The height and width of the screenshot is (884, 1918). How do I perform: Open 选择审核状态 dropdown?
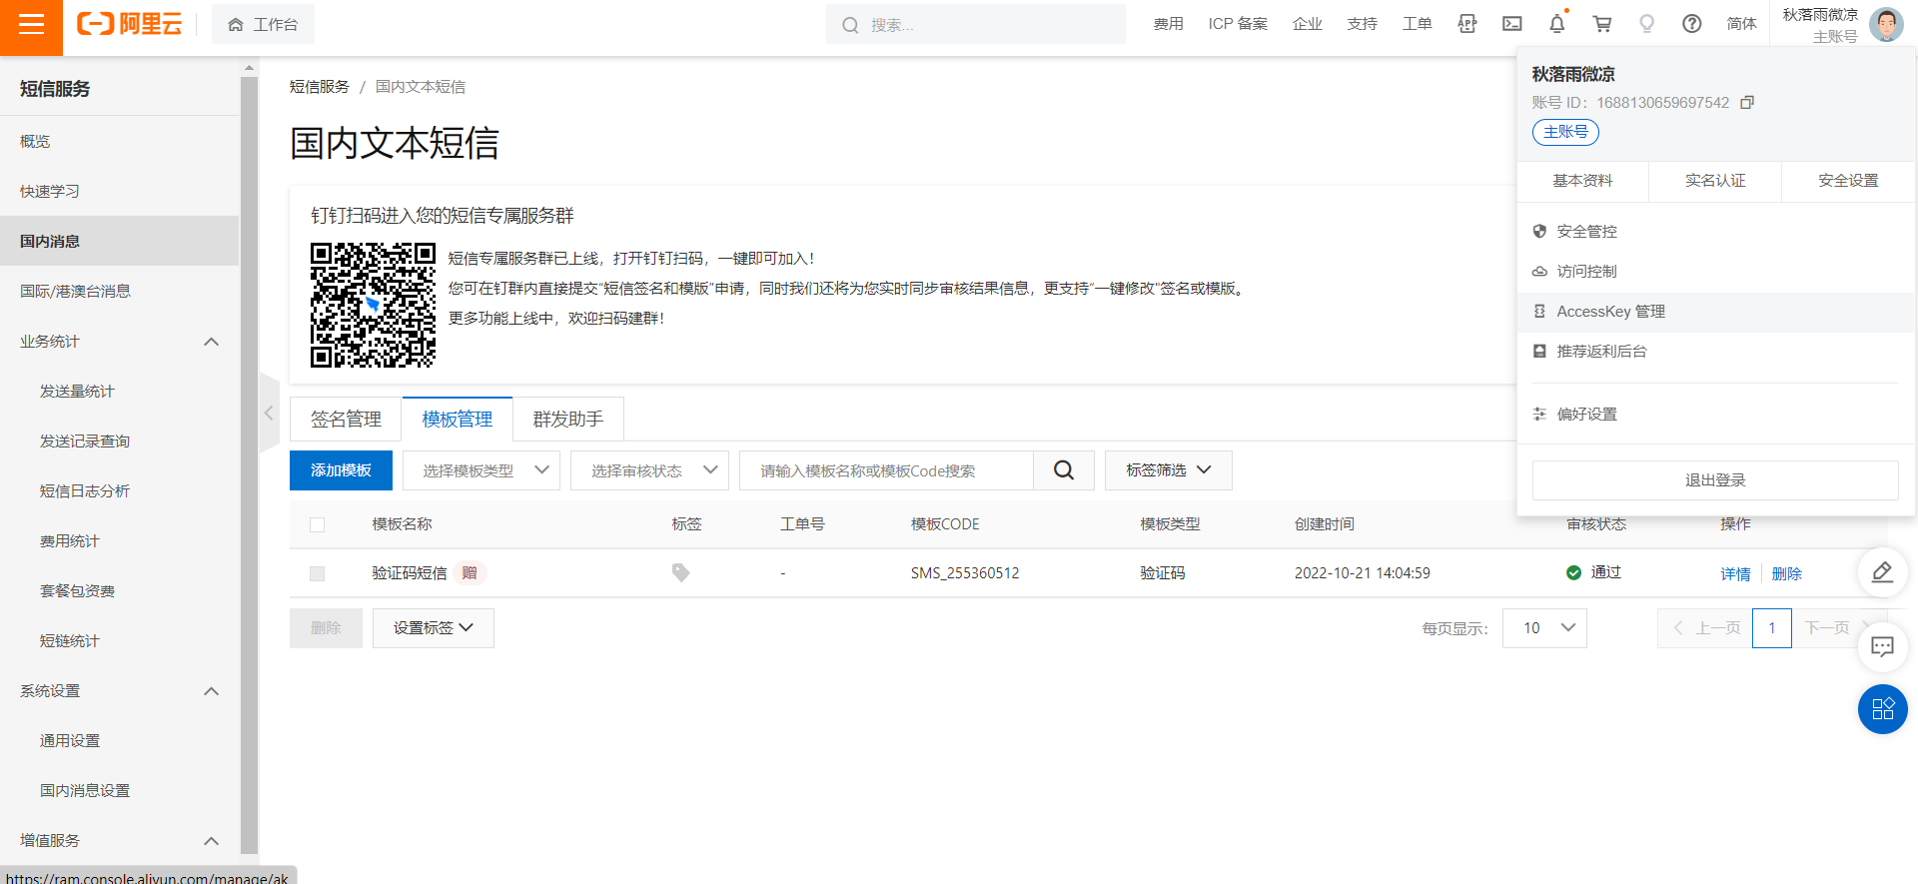[649, 470]
